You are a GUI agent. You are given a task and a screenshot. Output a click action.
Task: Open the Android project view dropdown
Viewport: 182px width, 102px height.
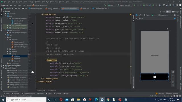click(x=9, y=8)
